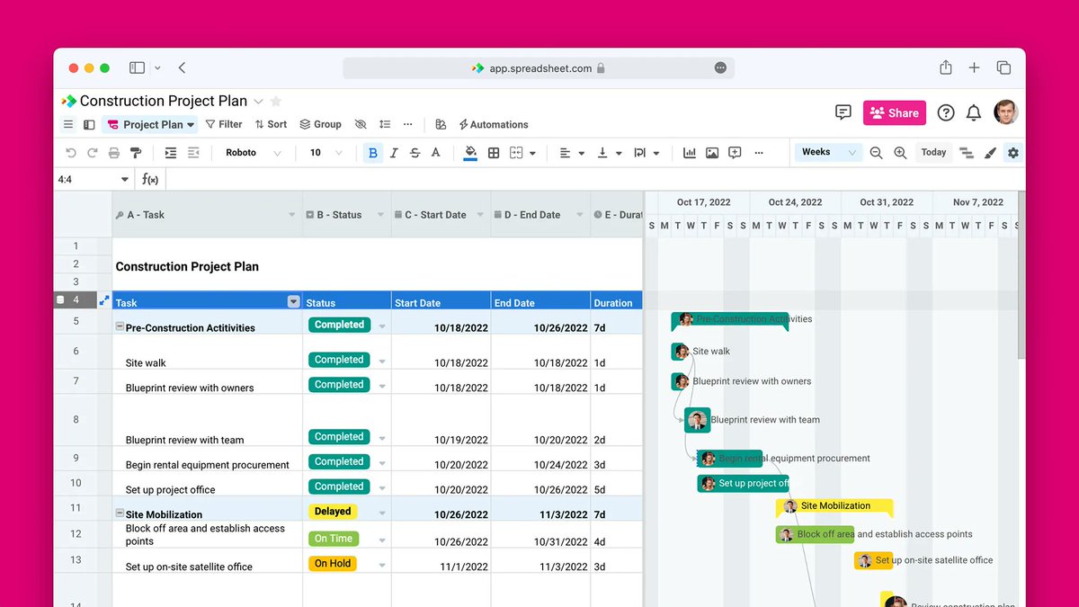This screenshot has width=1079, height=607.
Task: Open Automations from the toolbar
Action: click(493, 124)
